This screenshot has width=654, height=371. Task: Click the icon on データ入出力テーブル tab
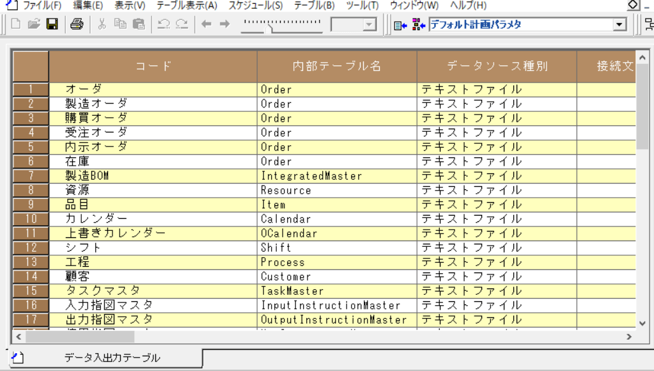point(18,358)
